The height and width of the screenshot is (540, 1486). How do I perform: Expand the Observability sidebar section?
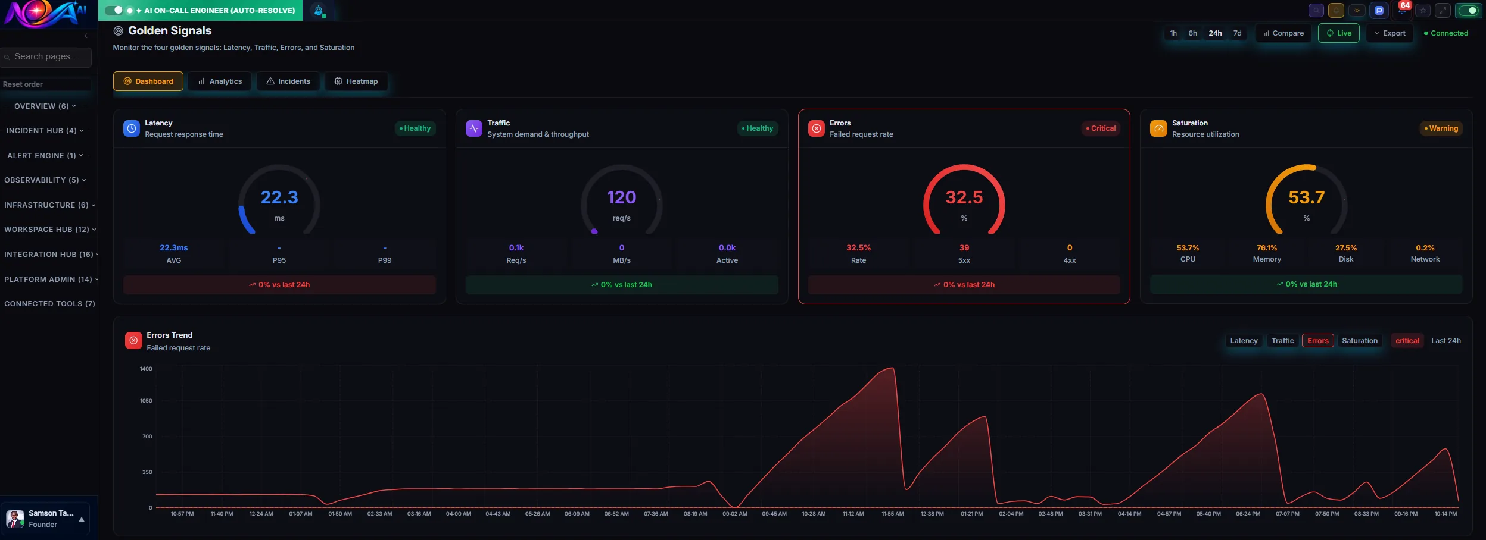tap(45, 180)
